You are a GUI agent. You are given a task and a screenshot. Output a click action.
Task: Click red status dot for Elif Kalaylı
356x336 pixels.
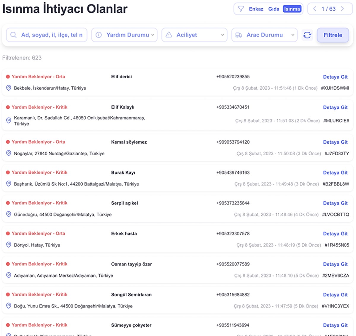point(8,107)
